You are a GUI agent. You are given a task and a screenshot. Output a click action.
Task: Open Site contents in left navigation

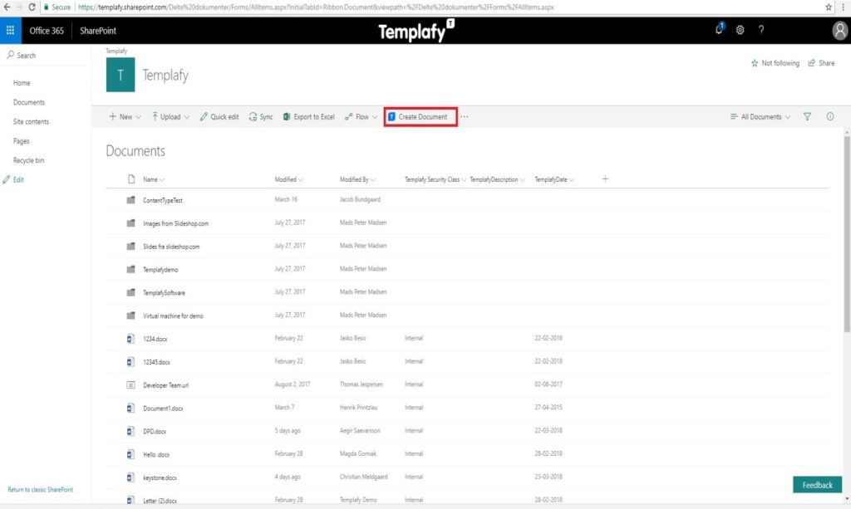click(x=31, y=122)
